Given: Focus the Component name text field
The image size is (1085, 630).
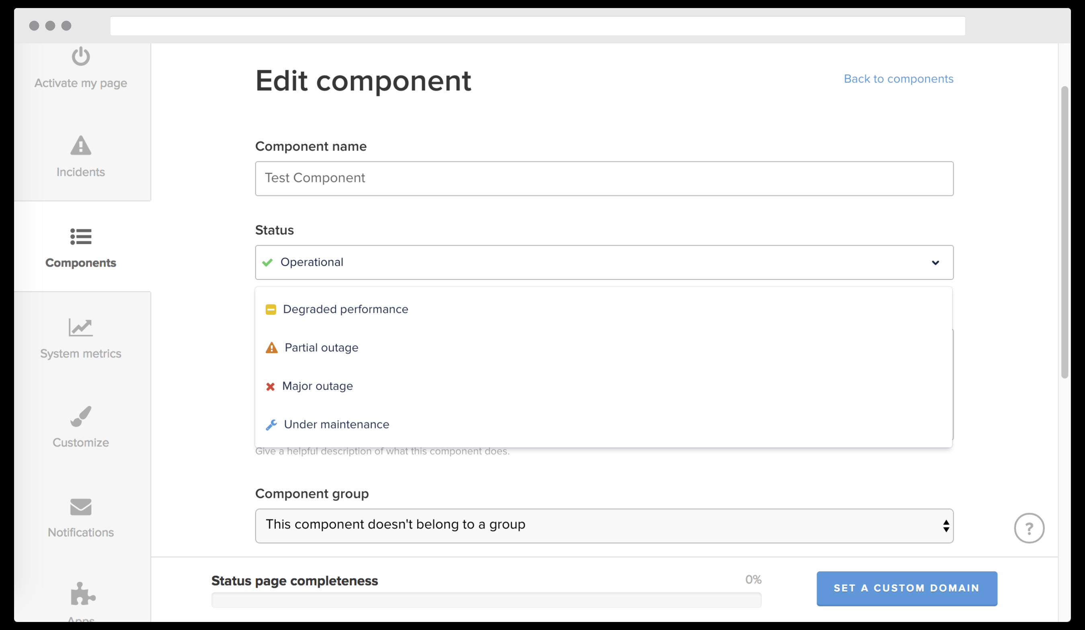Looking at the screenshot, I should [604, 179].
